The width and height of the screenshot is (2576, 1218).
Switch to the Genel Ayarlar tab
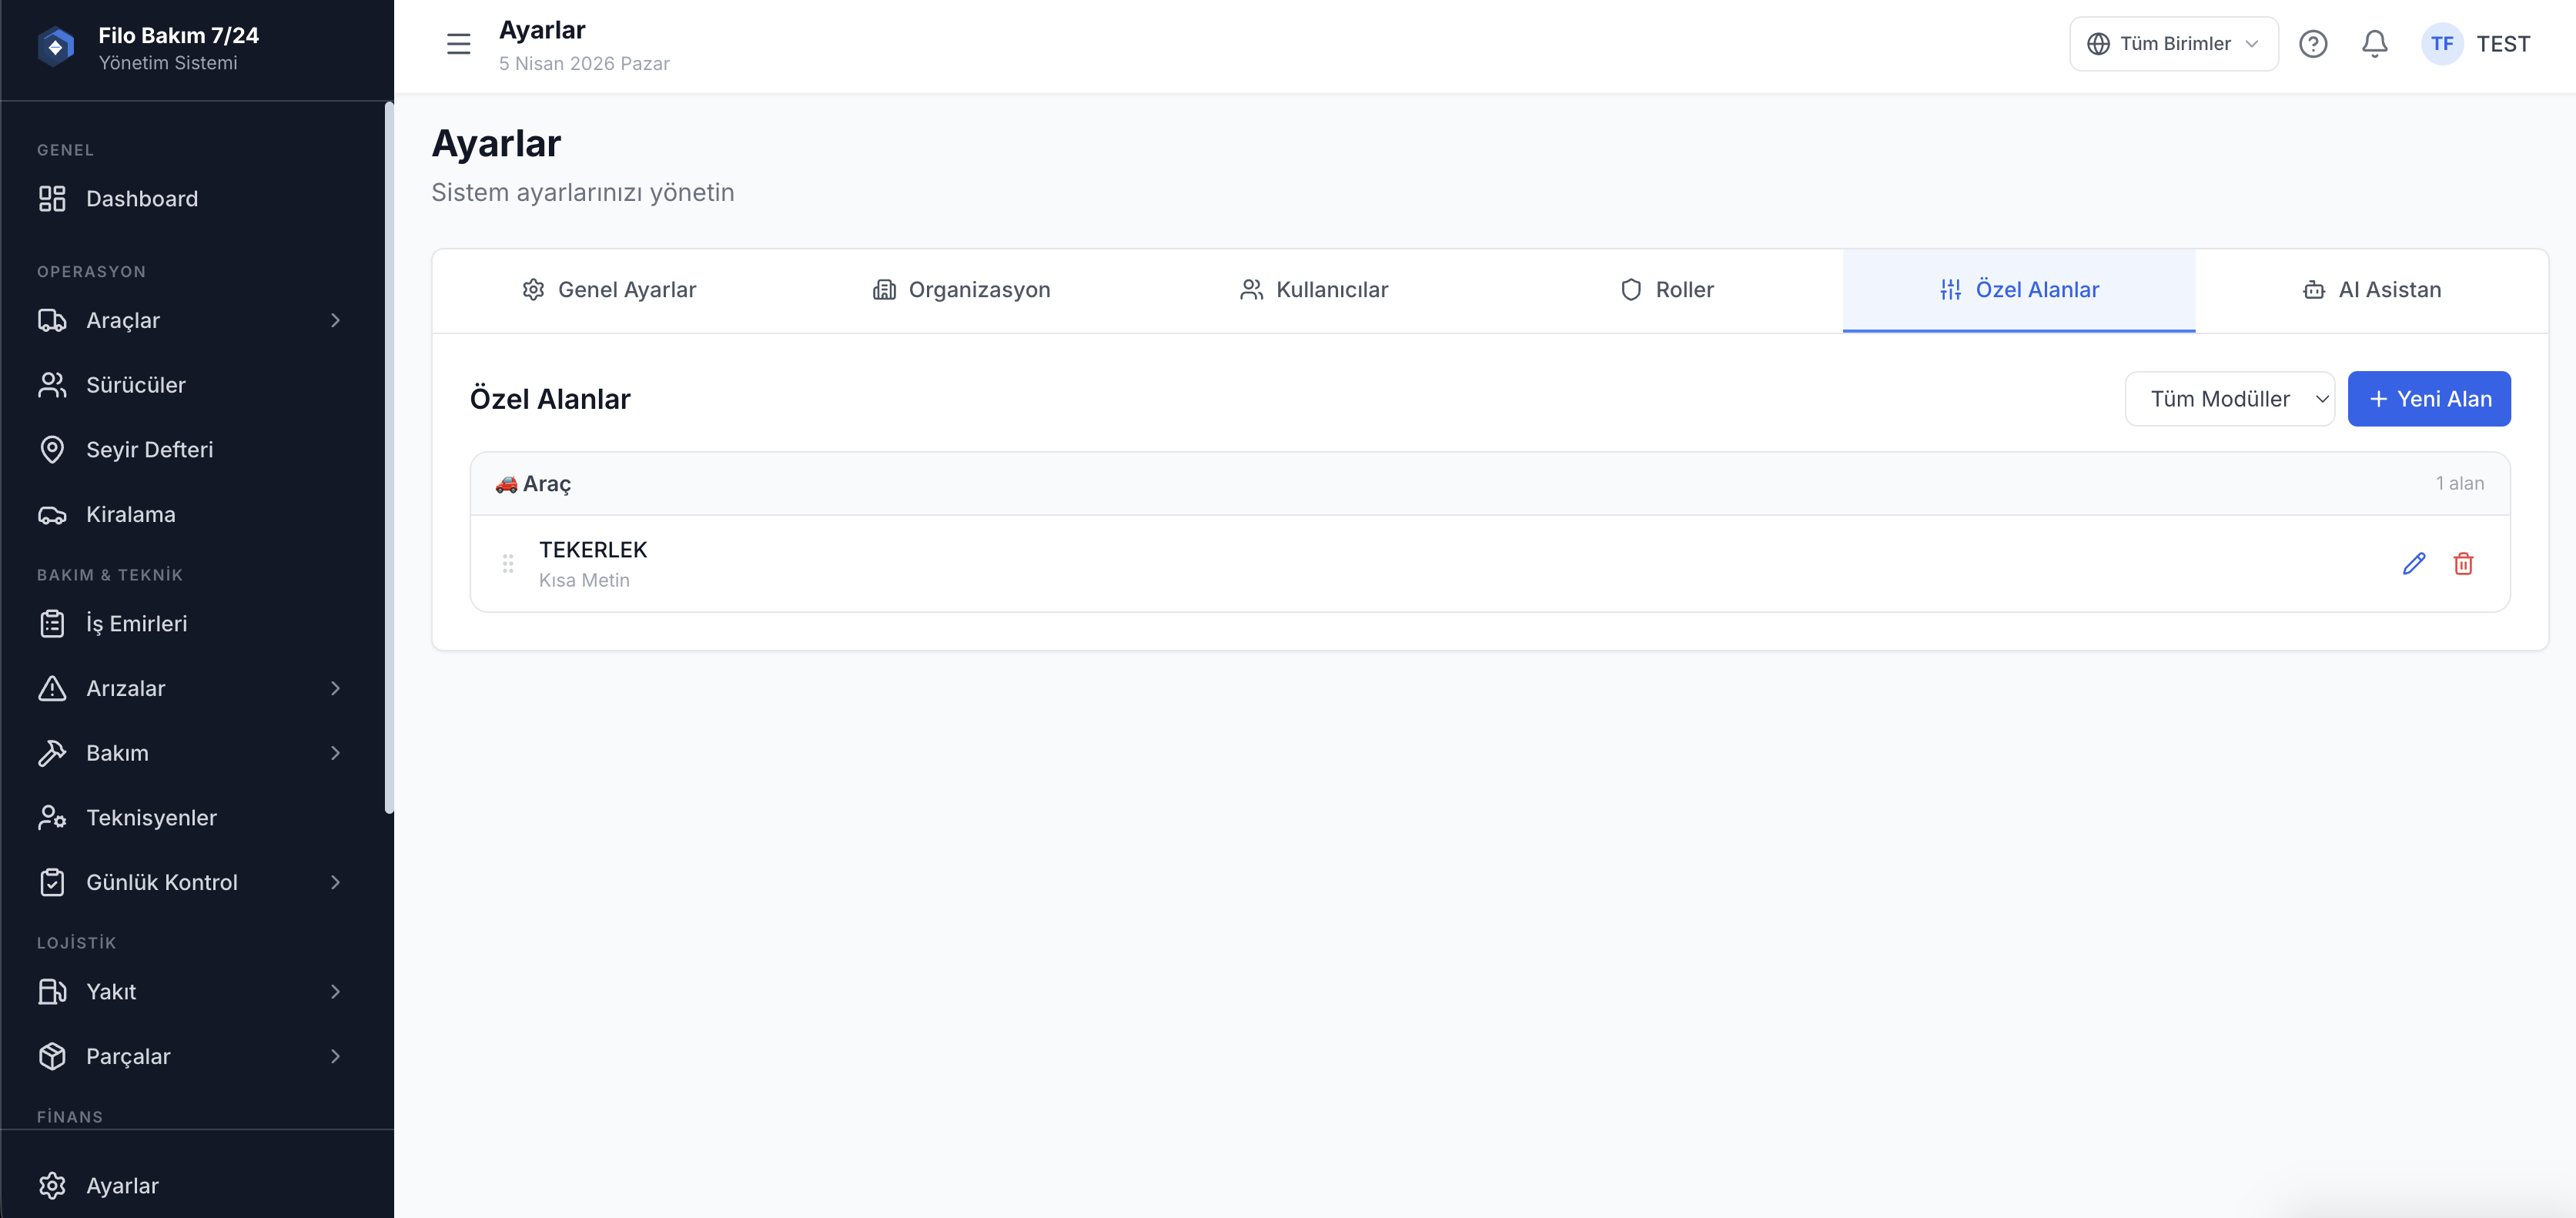(609, 290)
